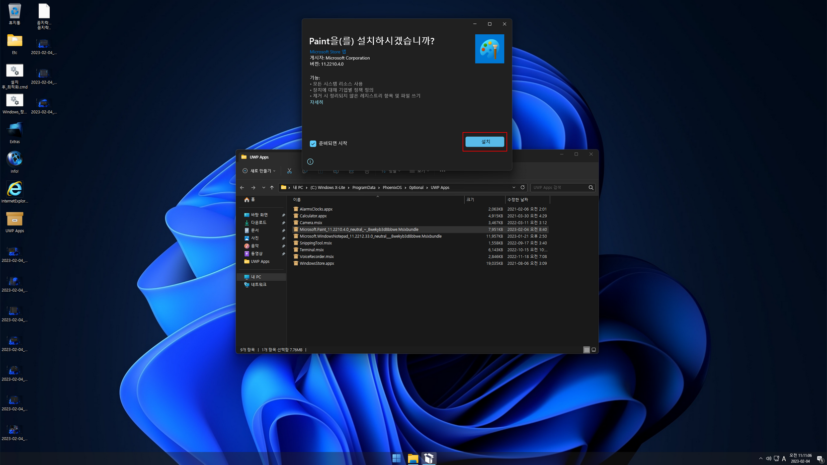
Task: Click the Cut scissors icon in Explorer
Action: tap(289, 171)
